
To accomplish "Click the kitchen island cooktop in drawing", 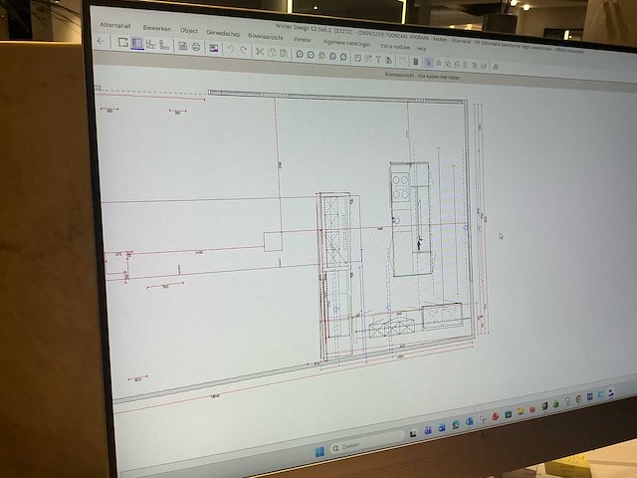I will click(x=400, y=187).
